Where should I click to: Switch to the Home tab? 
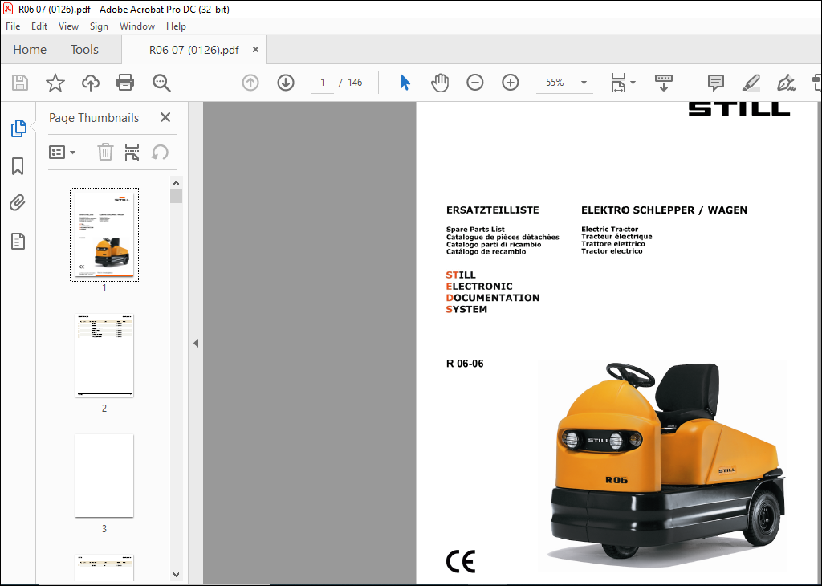click(x=30, y=50)
